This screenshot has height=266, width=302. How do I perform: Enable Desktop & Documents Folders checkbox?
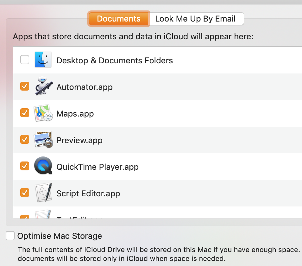coord(25,60)
